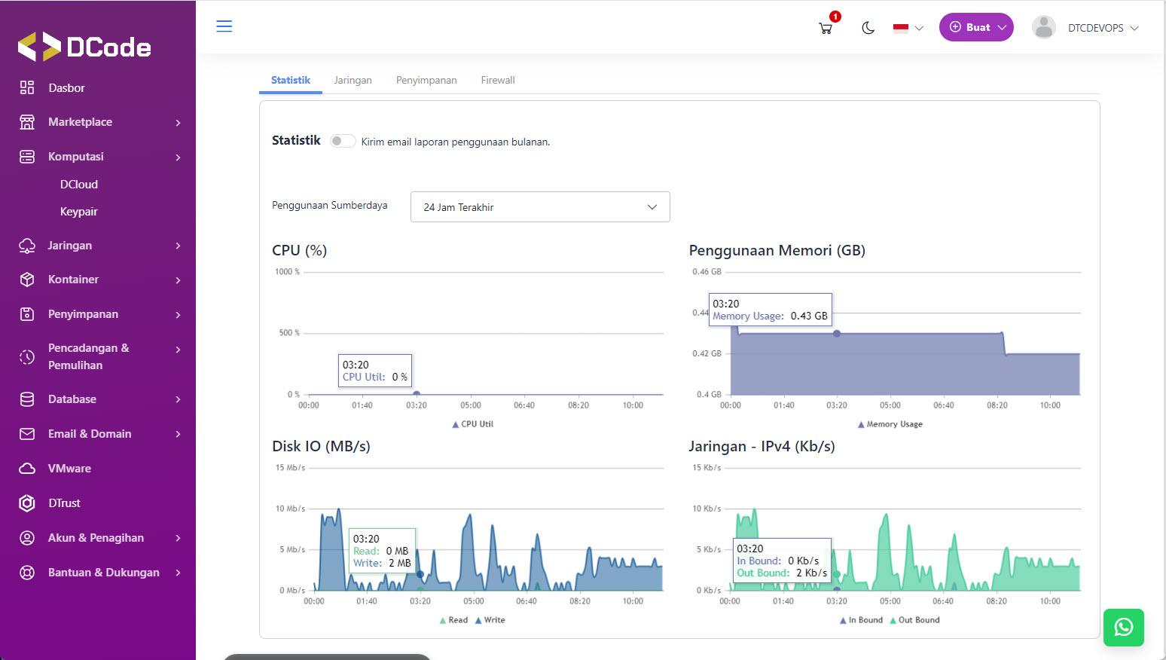Open the DCloud sidebar link

click(x=79, y=185)
